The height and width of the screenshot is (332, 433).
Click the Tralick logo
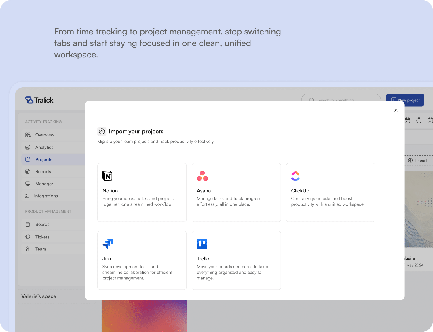(39, 100)
